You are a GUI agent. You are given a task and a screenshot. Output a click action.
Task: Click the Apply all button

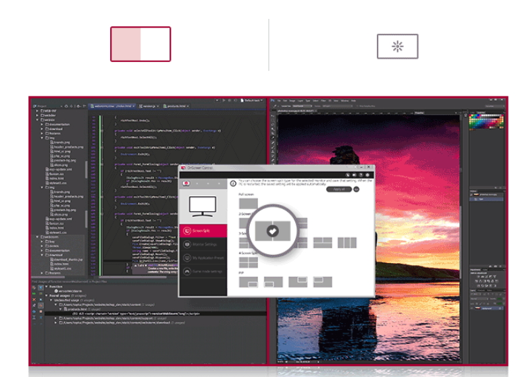(338, 189)
